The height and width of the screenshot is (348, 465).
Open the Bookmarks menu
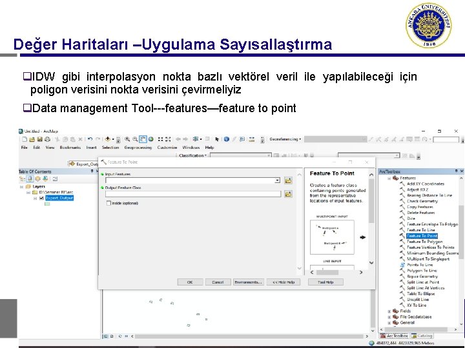point(70,148)
